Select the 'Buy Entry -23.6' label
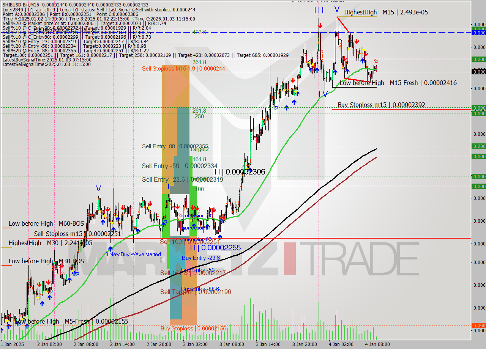Screen dimensions: 486x349 click(x=201, y=258)
